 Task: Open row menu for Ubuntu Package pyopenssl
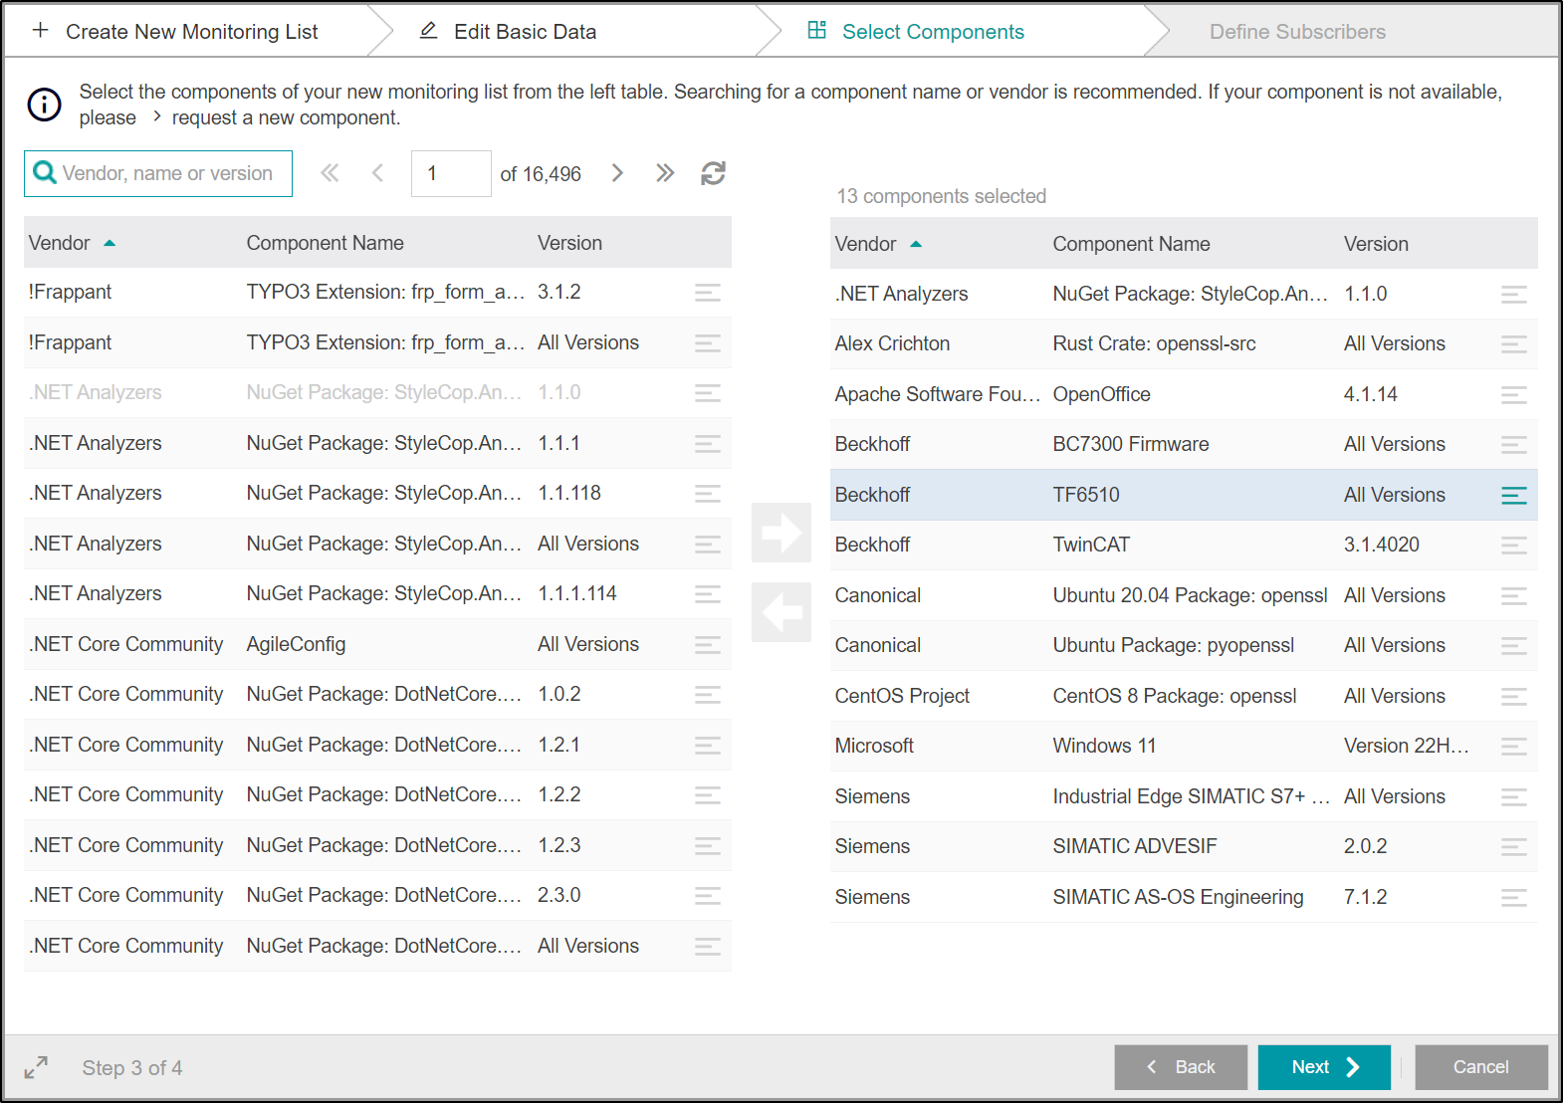pos(1514,645)
